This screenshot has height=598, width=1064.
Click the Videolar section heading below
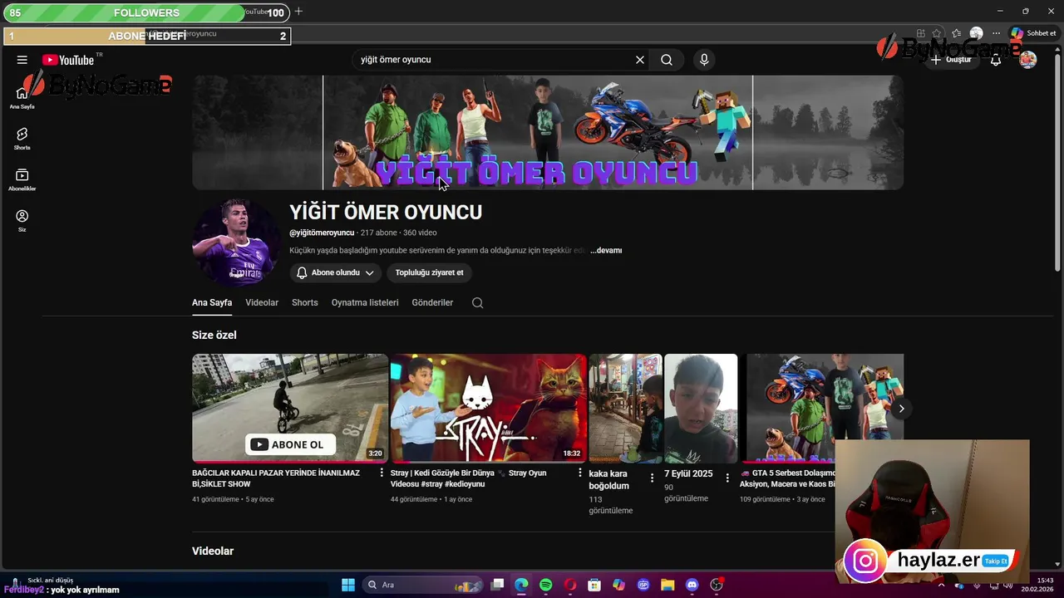[x=213, y=551]
